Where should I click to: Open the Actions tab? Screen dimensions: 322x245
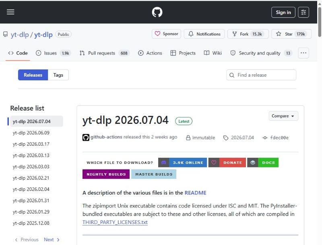(x=150, y=53)
